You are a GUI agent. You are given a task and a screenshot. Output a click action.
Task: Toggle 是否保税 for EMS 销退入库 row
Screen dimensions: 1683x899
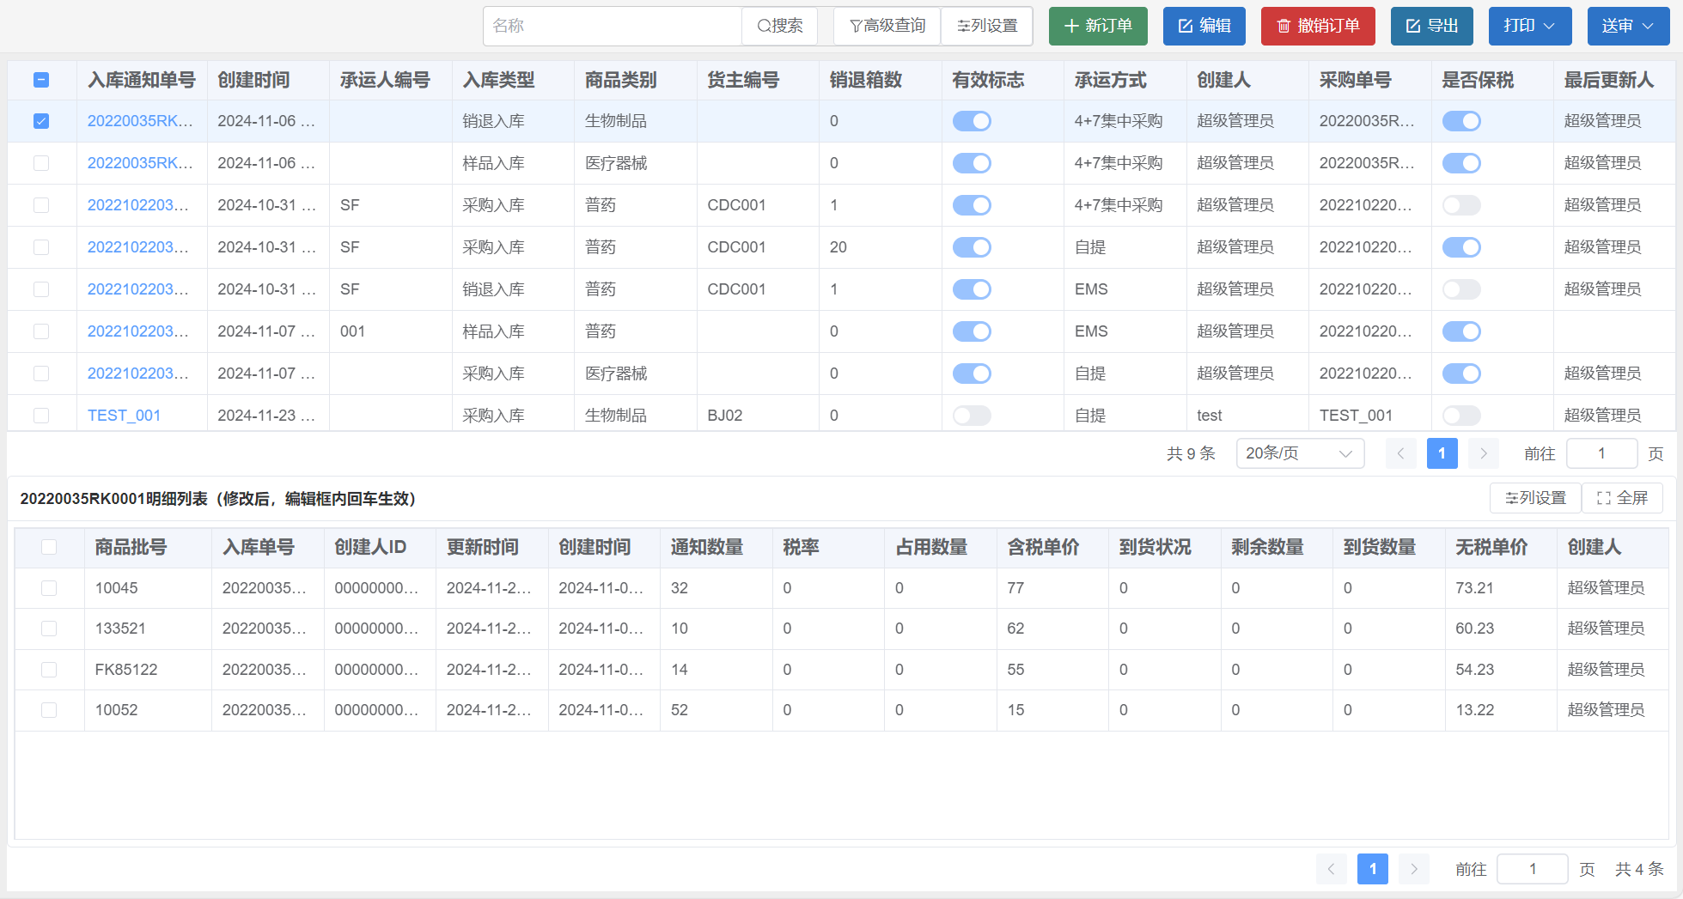point(1461,289)
